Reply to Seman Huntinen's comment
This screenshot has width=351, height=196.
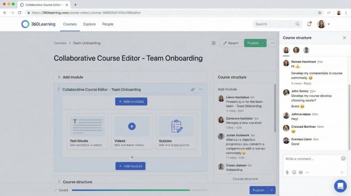307,83
